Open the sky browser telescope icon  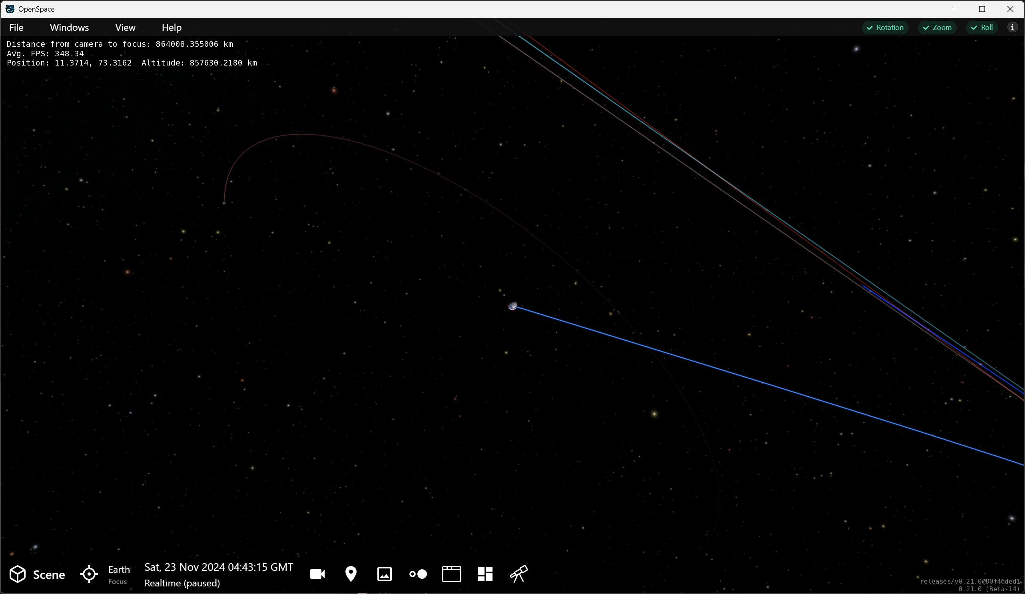pos(519,574)
